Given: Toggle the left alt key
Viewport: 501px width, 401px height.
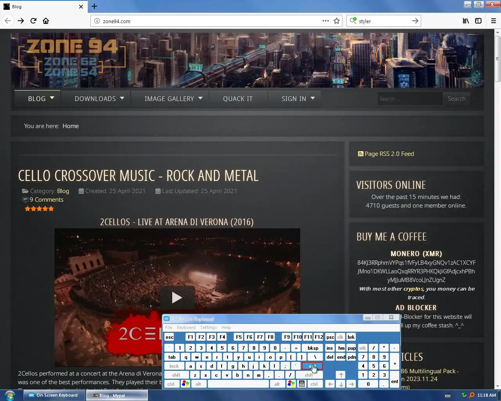Looking at the screenshot, I should click(198, 384).
